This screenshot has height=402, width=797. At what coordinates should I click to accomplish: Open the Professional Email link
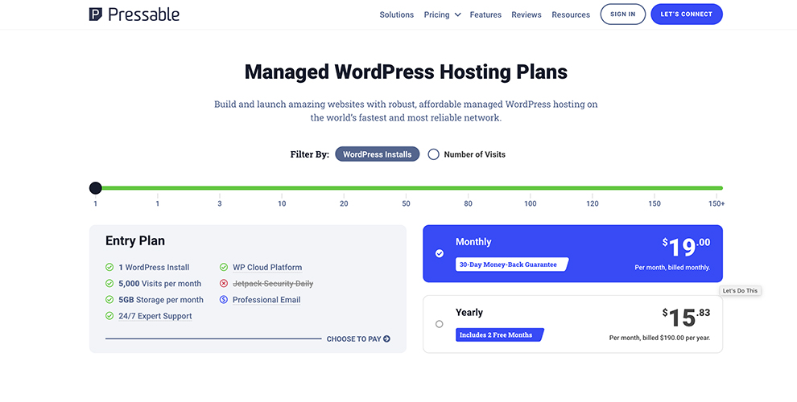coord(266,299)
